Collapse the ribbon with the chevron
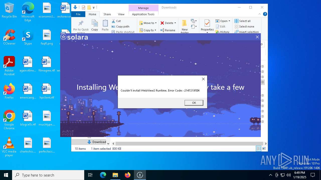 point(260,14)
